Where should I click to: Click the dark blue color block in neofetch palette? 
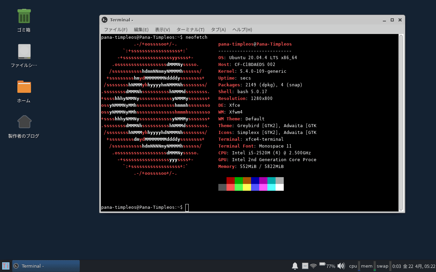255,181
